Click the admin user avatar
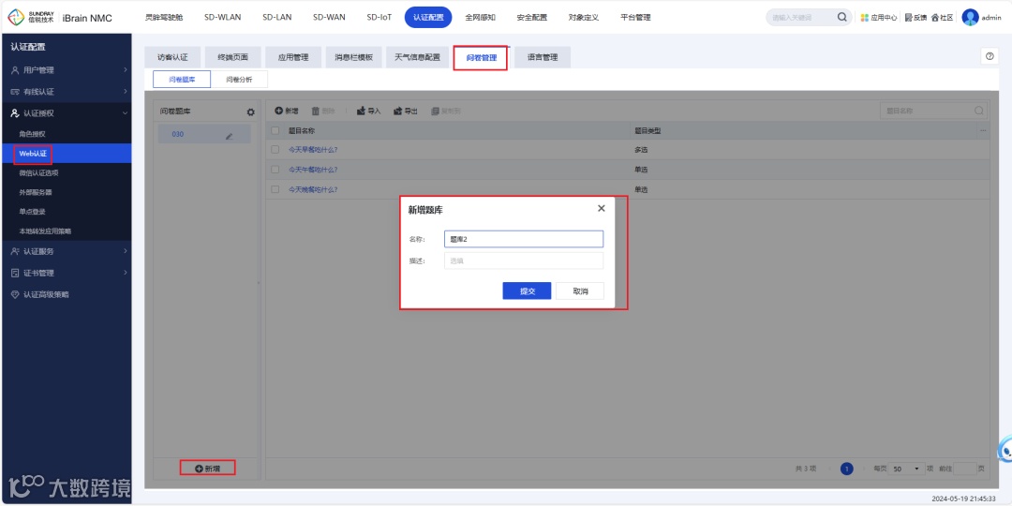 970,18
